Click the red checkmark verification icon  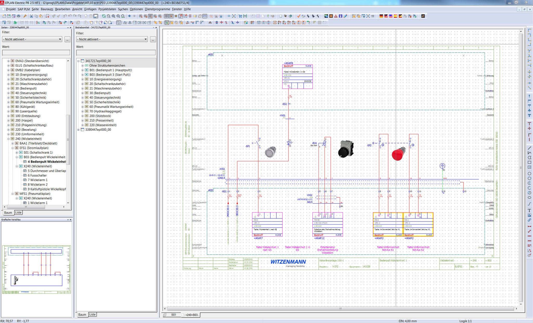298,16
